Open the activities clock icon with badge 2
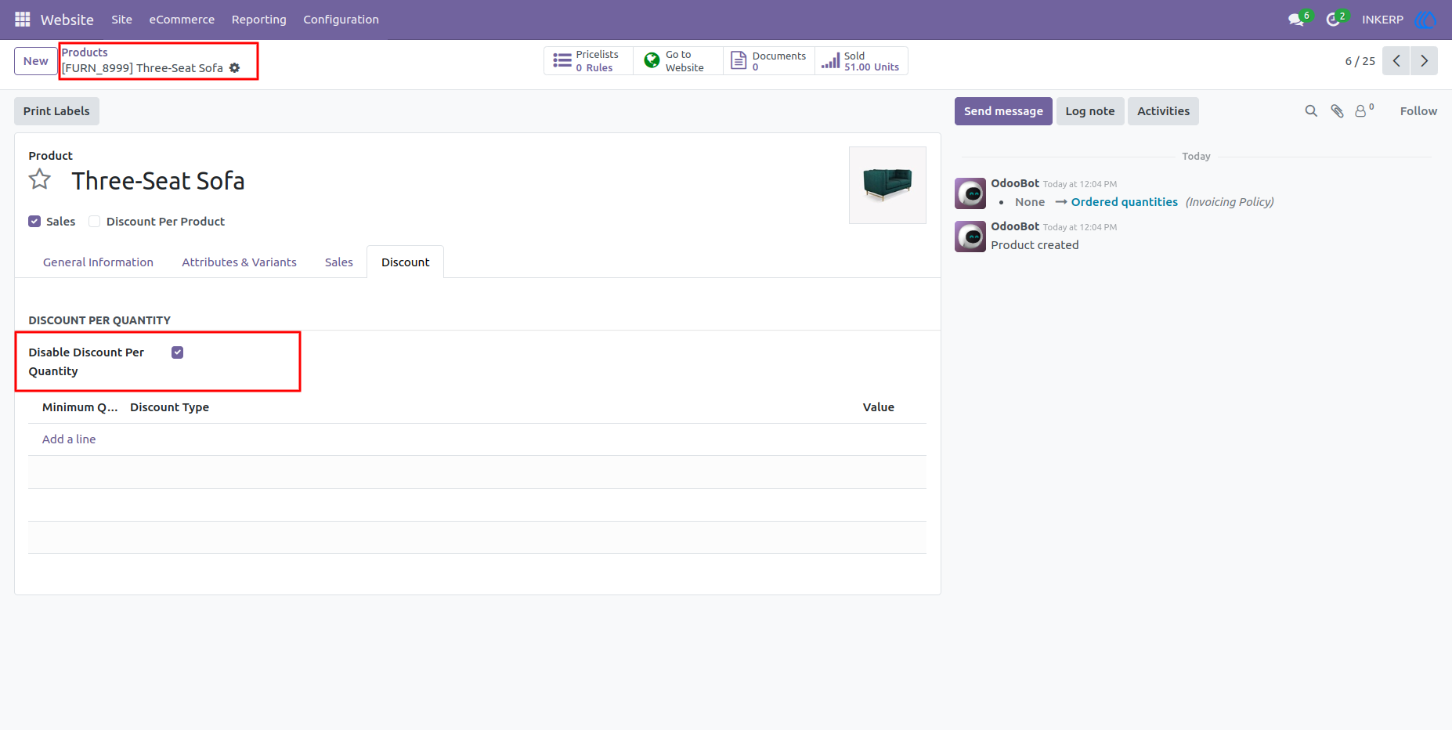Viewport: 1452px width, 730px height. 1334,19
